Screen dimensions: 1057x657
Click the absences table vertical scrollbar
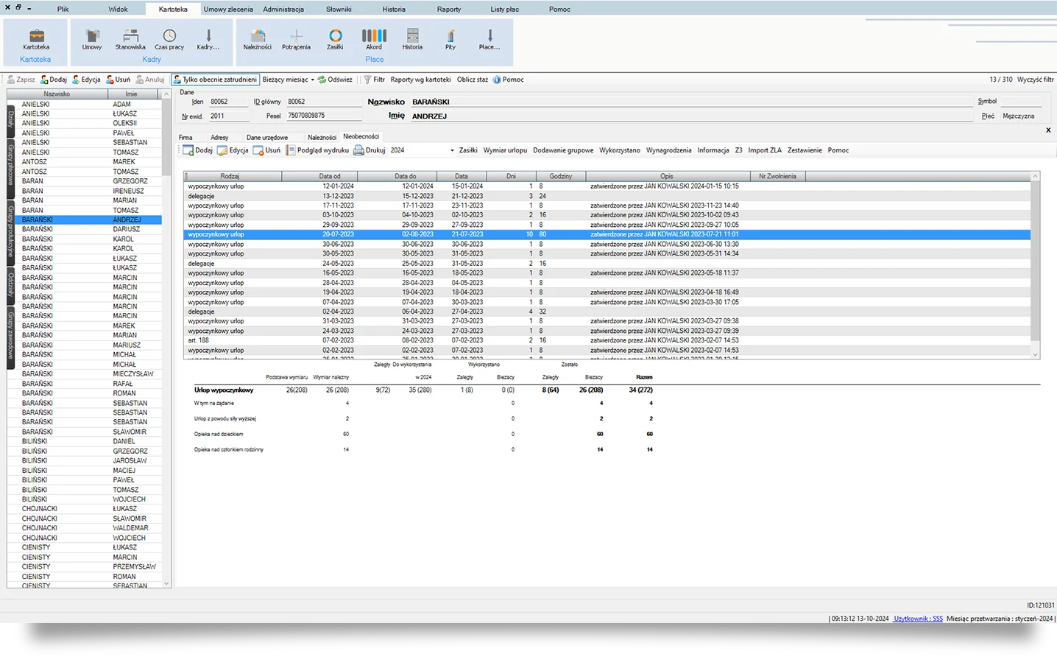point(1035,265)
